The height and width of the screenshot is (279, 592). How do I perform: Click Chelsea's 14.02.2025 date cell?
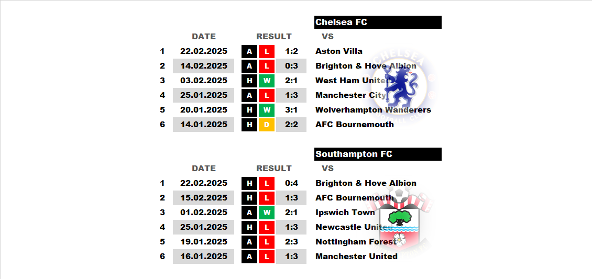click(203, 66)
